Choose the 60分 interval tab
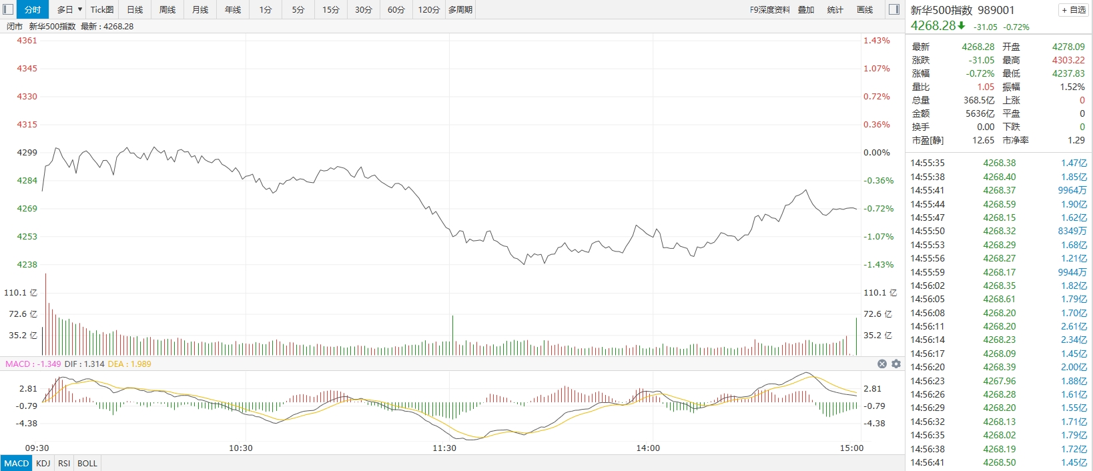Viewport: 1093px width, 471px height. [x=396, y=9]
